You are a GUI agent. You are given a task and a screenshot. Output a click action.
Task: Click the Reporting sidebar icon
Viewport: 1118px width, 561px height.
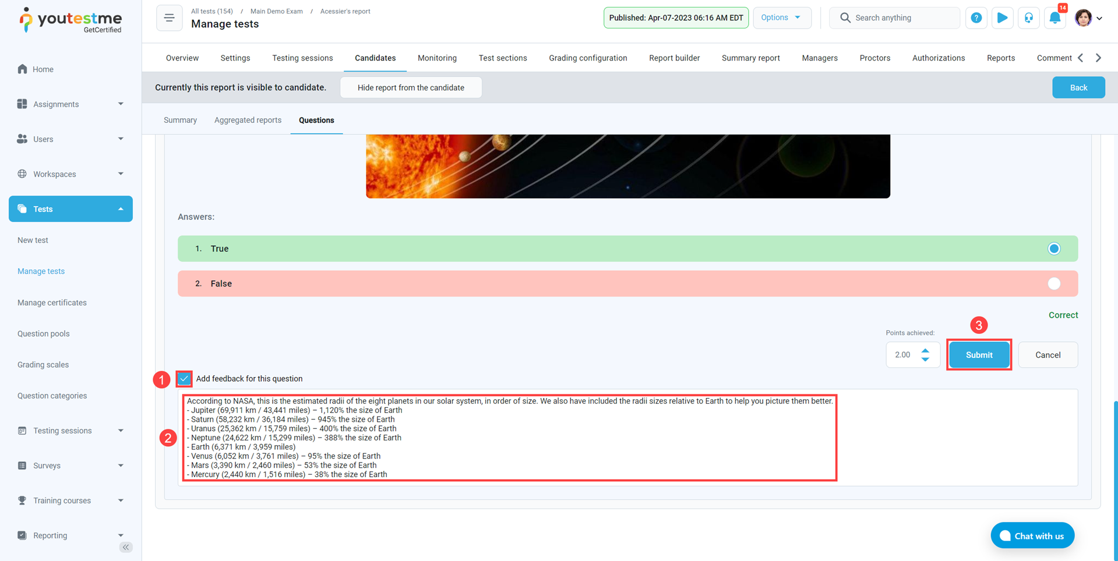[22, 535]
